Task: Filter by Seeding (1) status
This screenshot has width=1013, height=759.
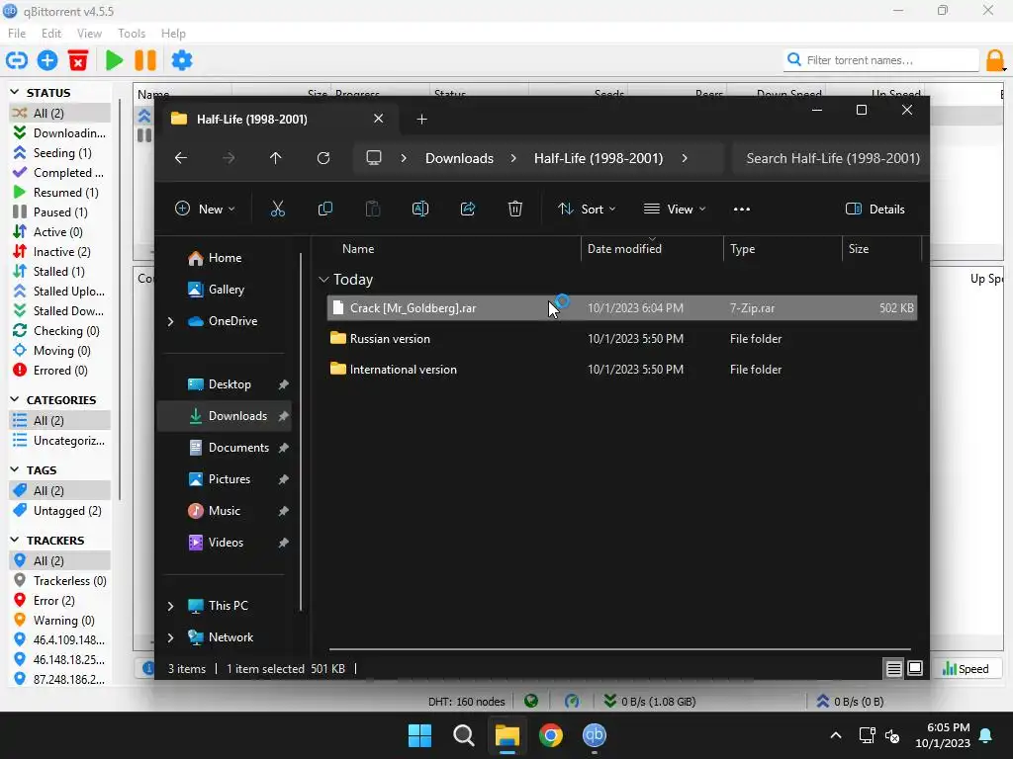Action: 59,152
